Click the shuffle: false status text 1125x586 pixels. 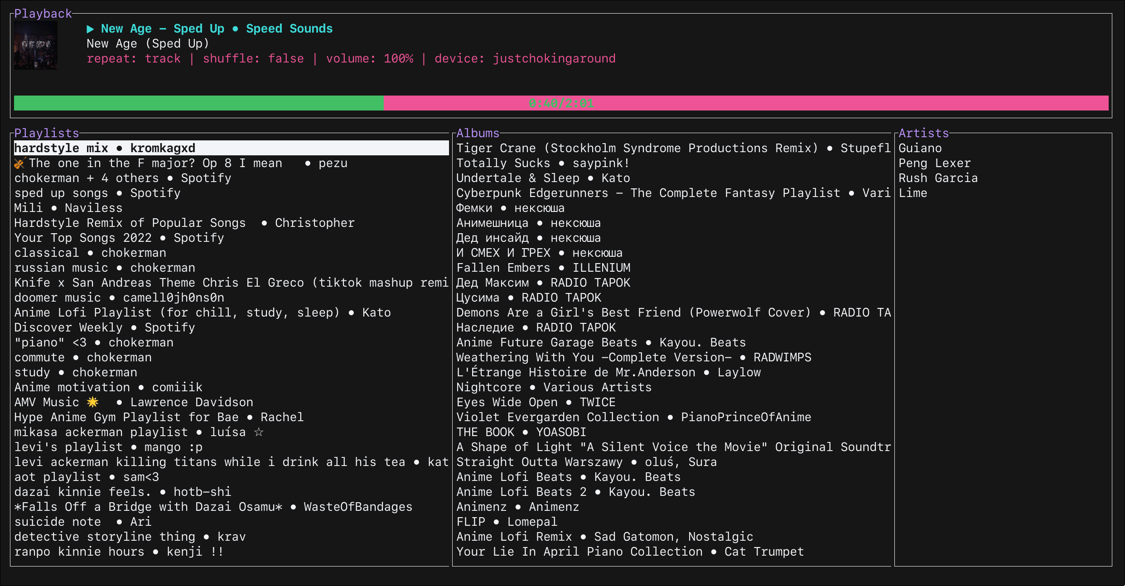(x=253, y=59)
